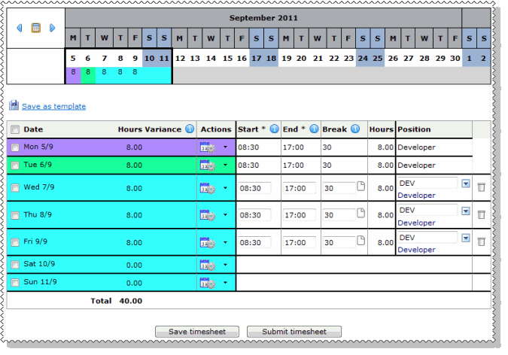Image resolution: width=508 pixels, height=355 pixels.
Task: Select day 19 in the calendar strip
Action: pos(287,59)
